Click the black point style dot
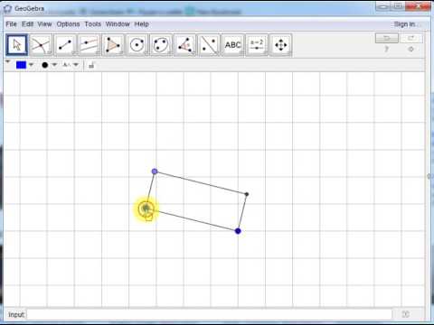Image resolution: width=434 pixels, height=325 pixels. tap(45, 65)
